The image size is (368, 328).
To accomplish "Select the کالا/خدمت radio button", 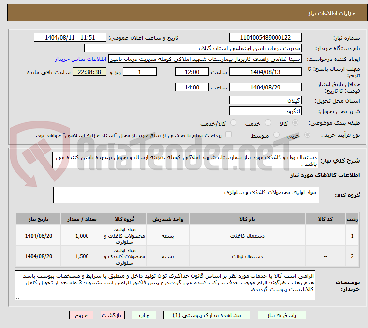I will point(233,123).
